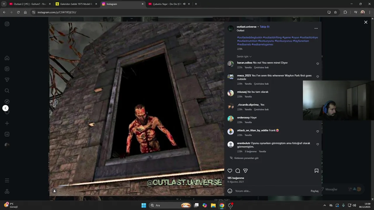Image resolution: width=374 pixels, height=210 pixels.
Task: Open the hamburger More menu in the sidebar
Action: point(7,181)
